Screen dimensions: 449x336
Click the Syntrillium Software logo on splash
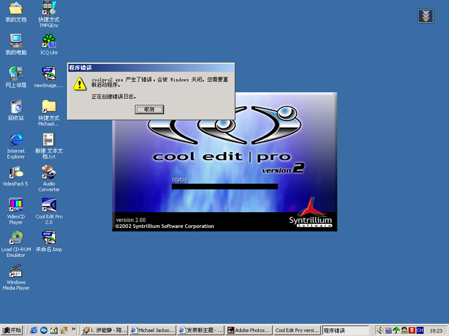pyautogui.click(x=310, y=212)
